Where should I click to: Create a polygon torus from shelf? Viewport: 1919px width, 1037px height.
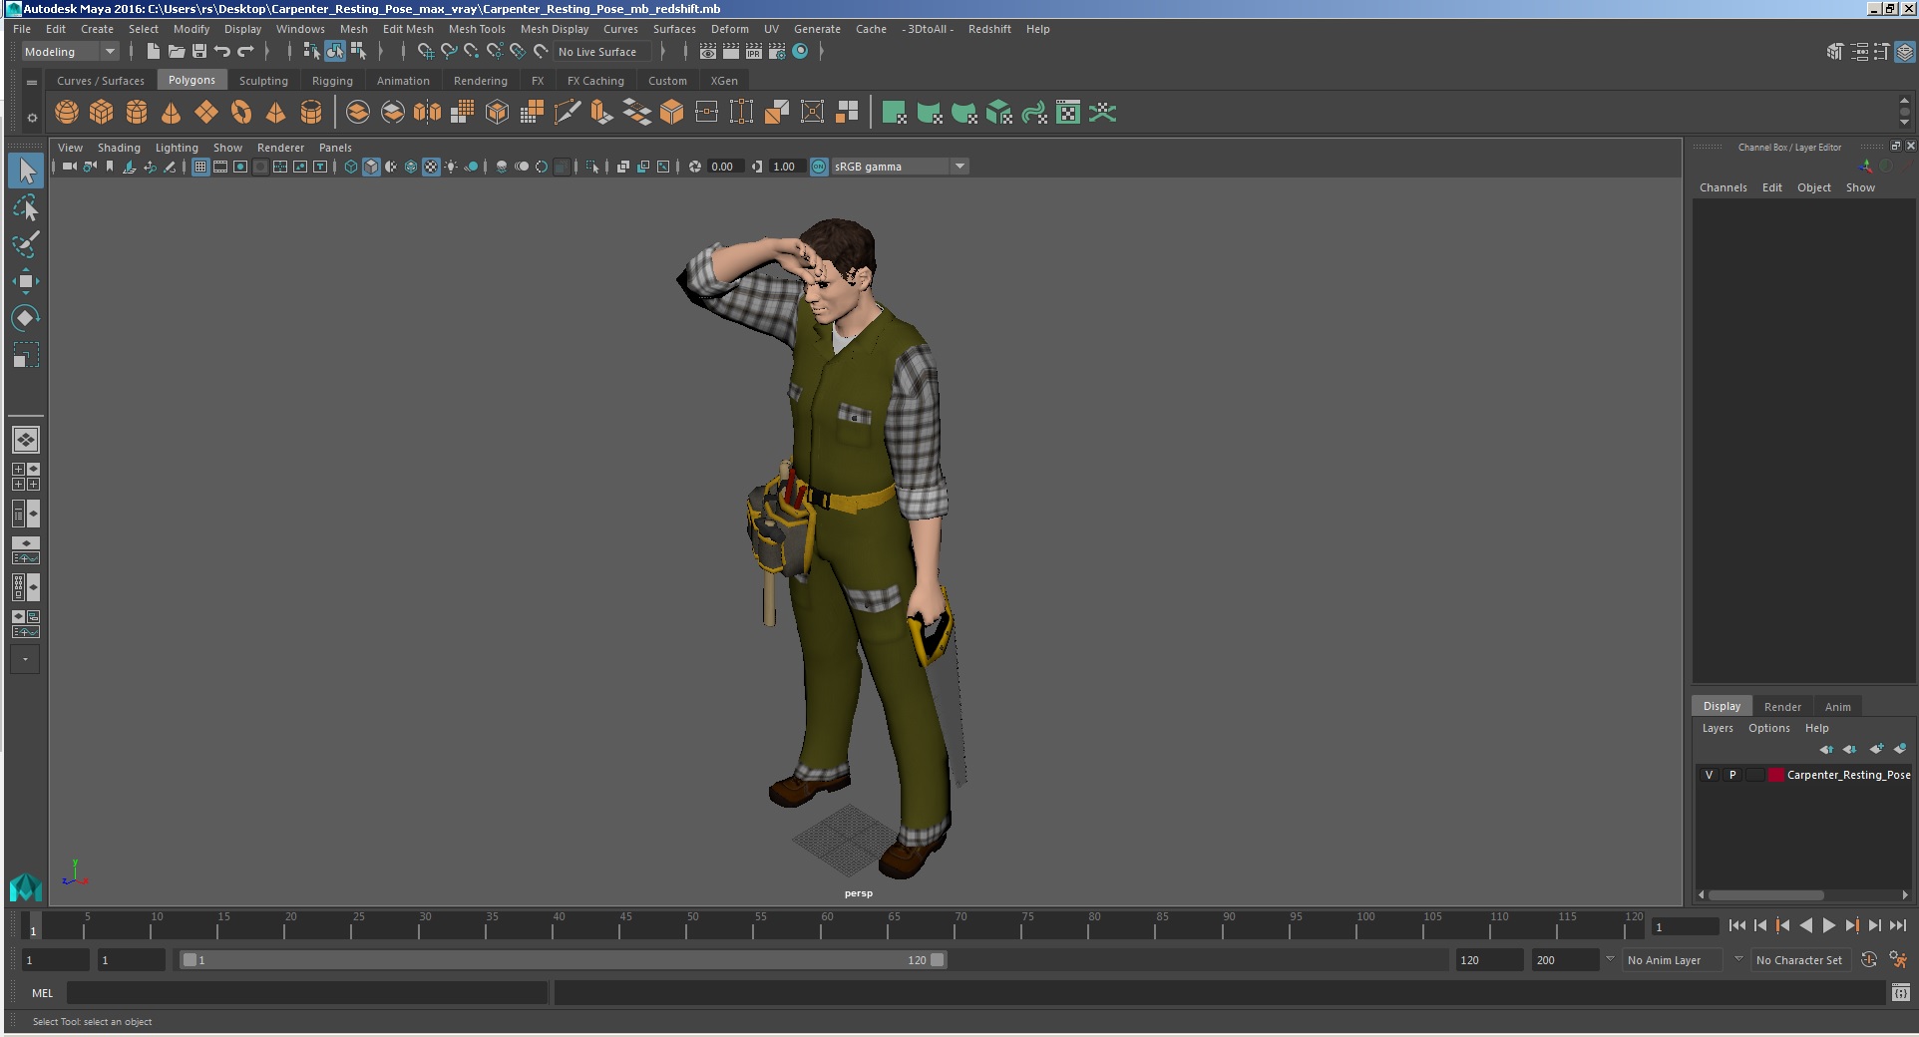(x=241, y=113)
